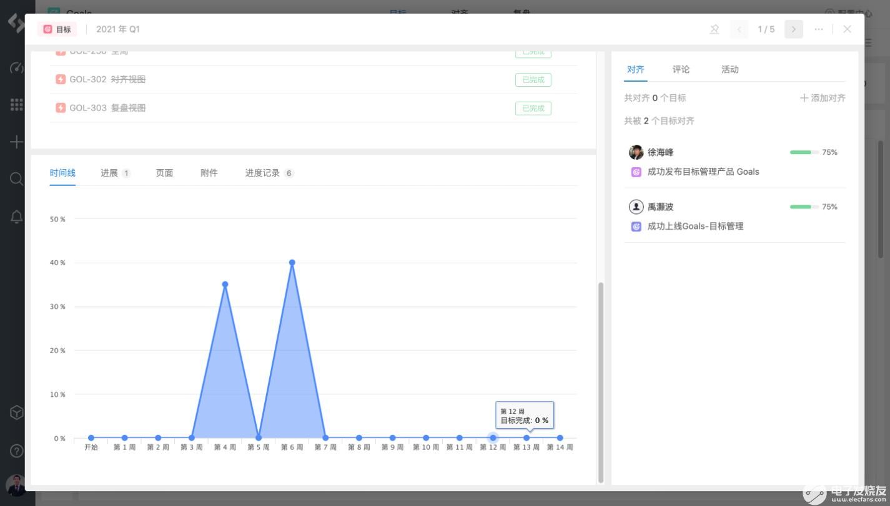The width and height of the screenshot is (890, 506).
Task: Click 已完成 status tag of GOL-302
Action: tap(533, 80)
